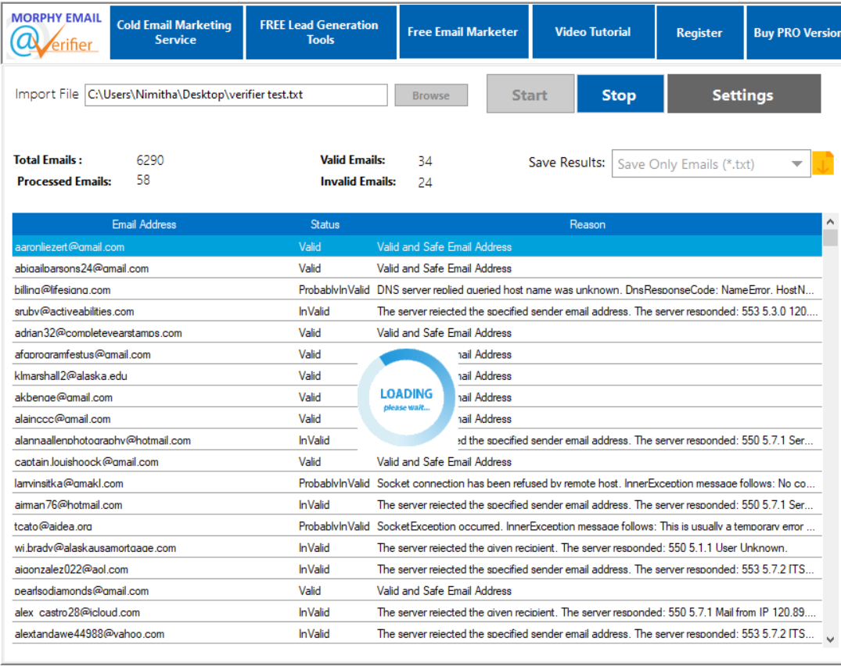
Task: Click the scrollbar down arrow
Action: (x=830, y=639)
